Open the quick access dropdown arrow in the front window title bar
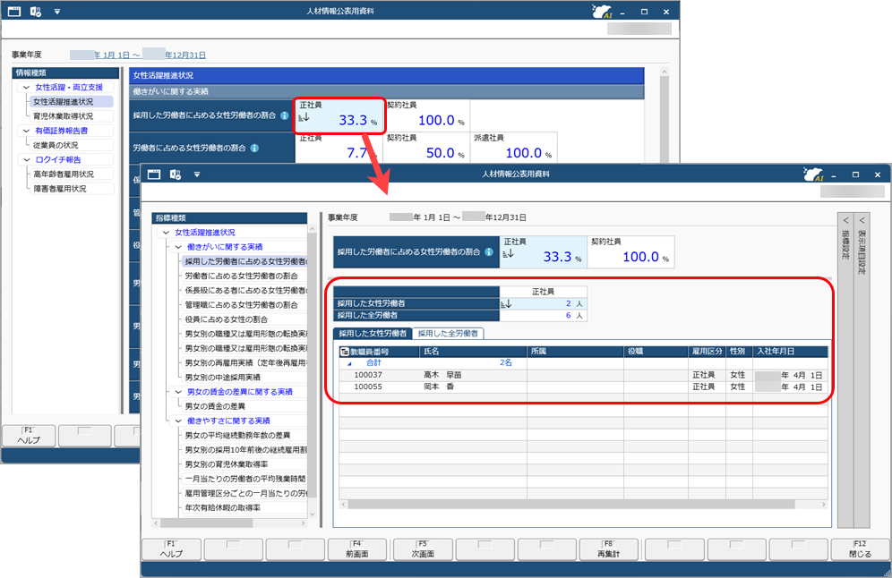The image size is (892, 578). (x=197, y=174)
